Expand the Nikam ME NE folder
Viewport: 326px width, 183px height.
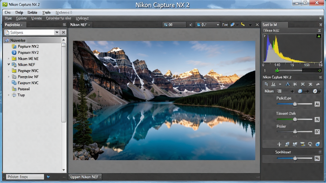(9, 58)
